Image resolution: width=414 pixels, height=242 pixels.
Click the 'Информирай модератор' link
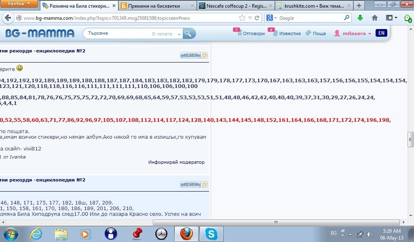176,162
